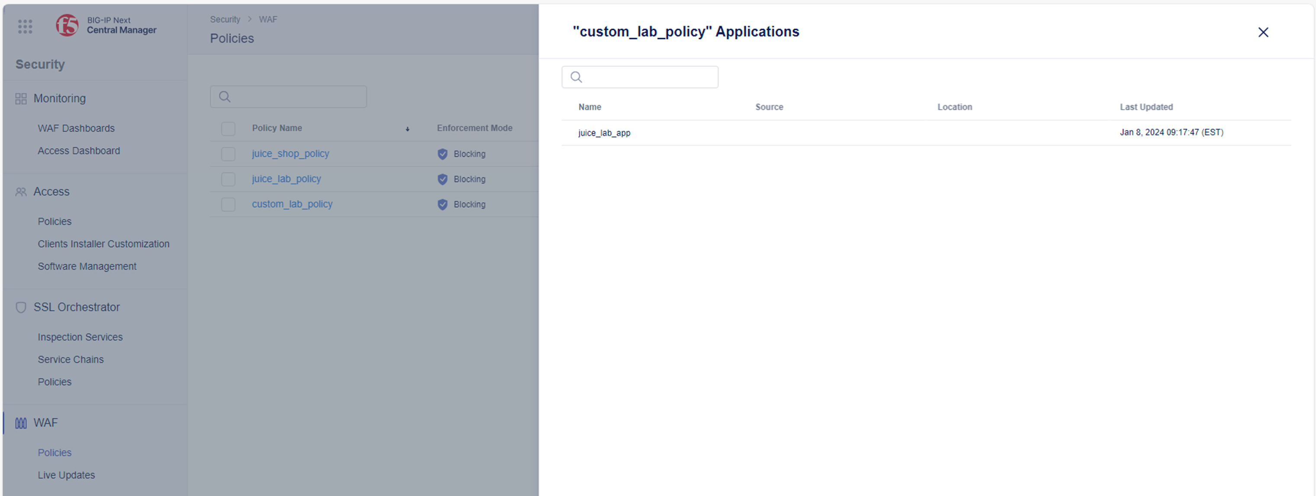
Task: Expand the Policy Name sort dropdown arrow
Action: [x=407, y=128]
